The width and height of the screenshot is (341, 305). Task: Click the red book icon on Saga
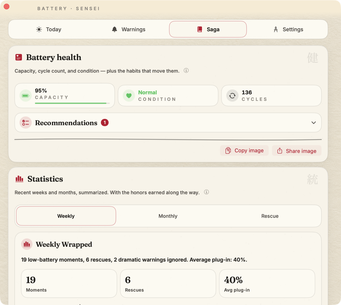tap(200, 29)
